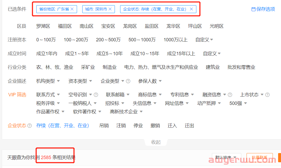The image size is (281, 168).
Task: Open the 默认排序 sorting dropdown
Action: pyautogui.click(x=227, y=157)
